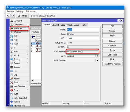Open the Dashboard menu
This screenshot has width=130, height=112.
pyautogui.click(x=31, y=11)
